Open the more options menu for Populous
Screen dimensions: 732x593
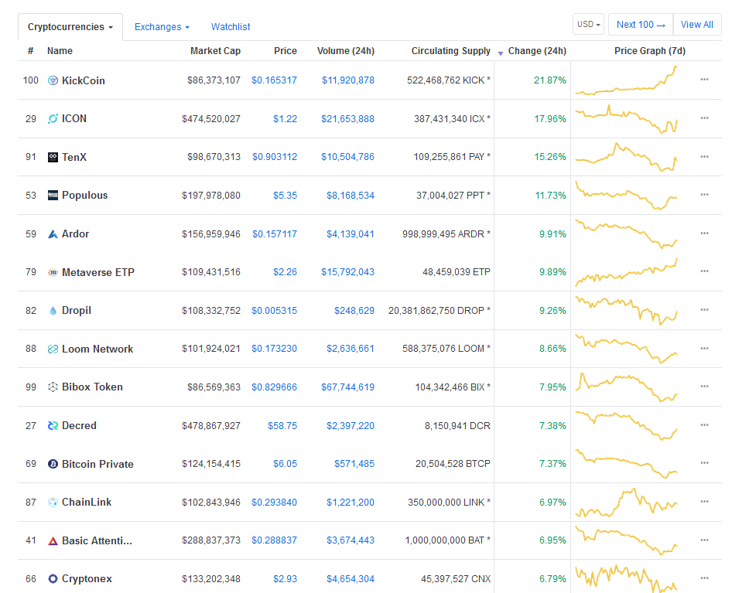(x=704, y=195)
